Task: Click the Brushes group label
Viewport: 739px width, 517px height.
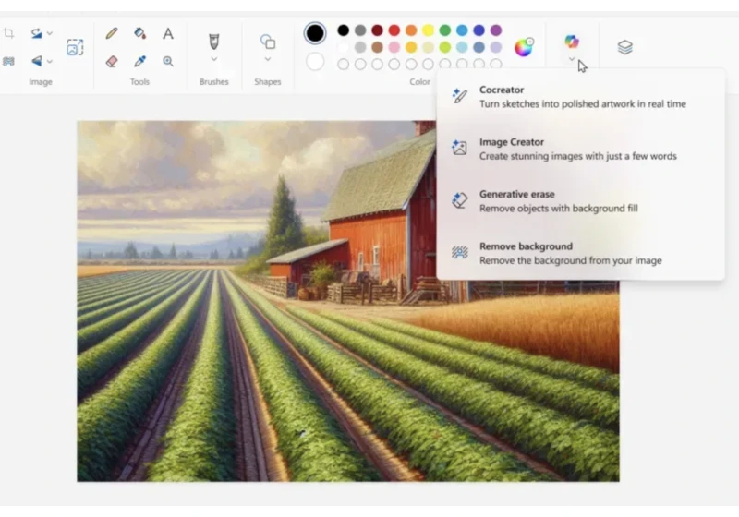Action: 214,82
